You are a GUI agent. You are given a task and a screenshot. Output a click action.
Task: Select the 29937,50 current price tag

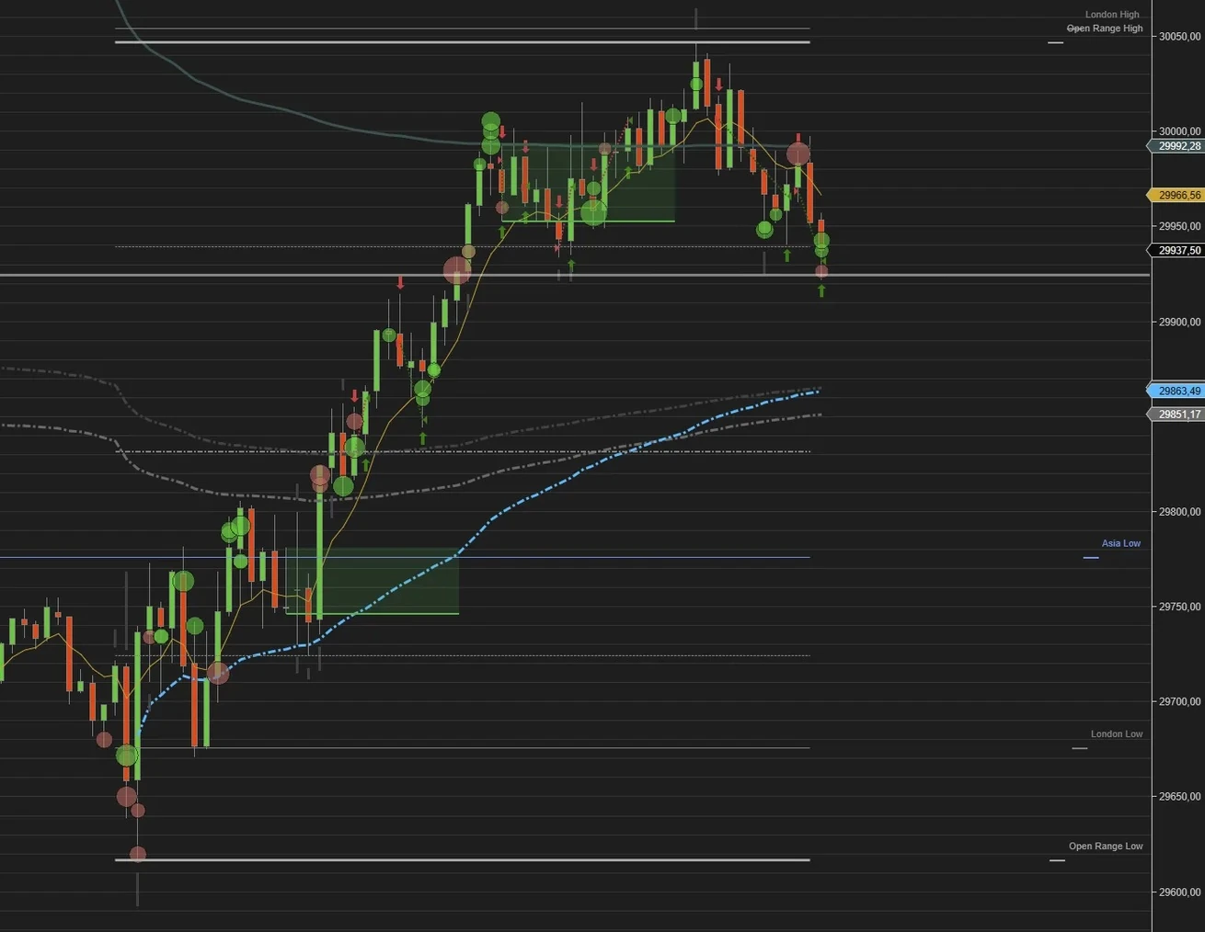[1176, 250]
